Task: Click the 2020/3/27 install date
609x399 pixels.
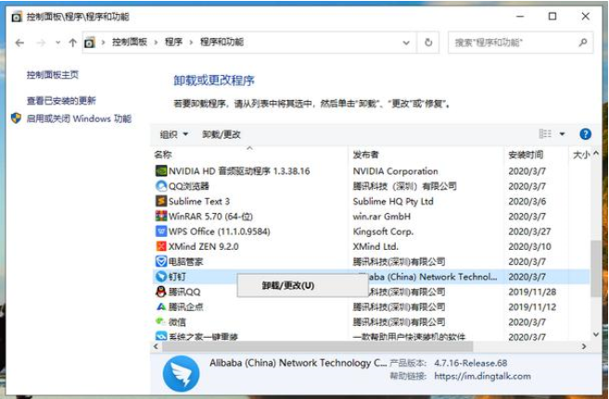Action: click(529, 231)
